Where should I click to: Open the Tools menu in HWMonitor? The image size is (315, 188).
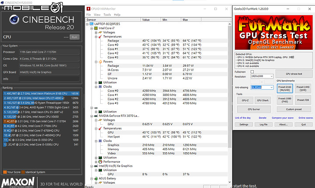(x=107, y=15)
